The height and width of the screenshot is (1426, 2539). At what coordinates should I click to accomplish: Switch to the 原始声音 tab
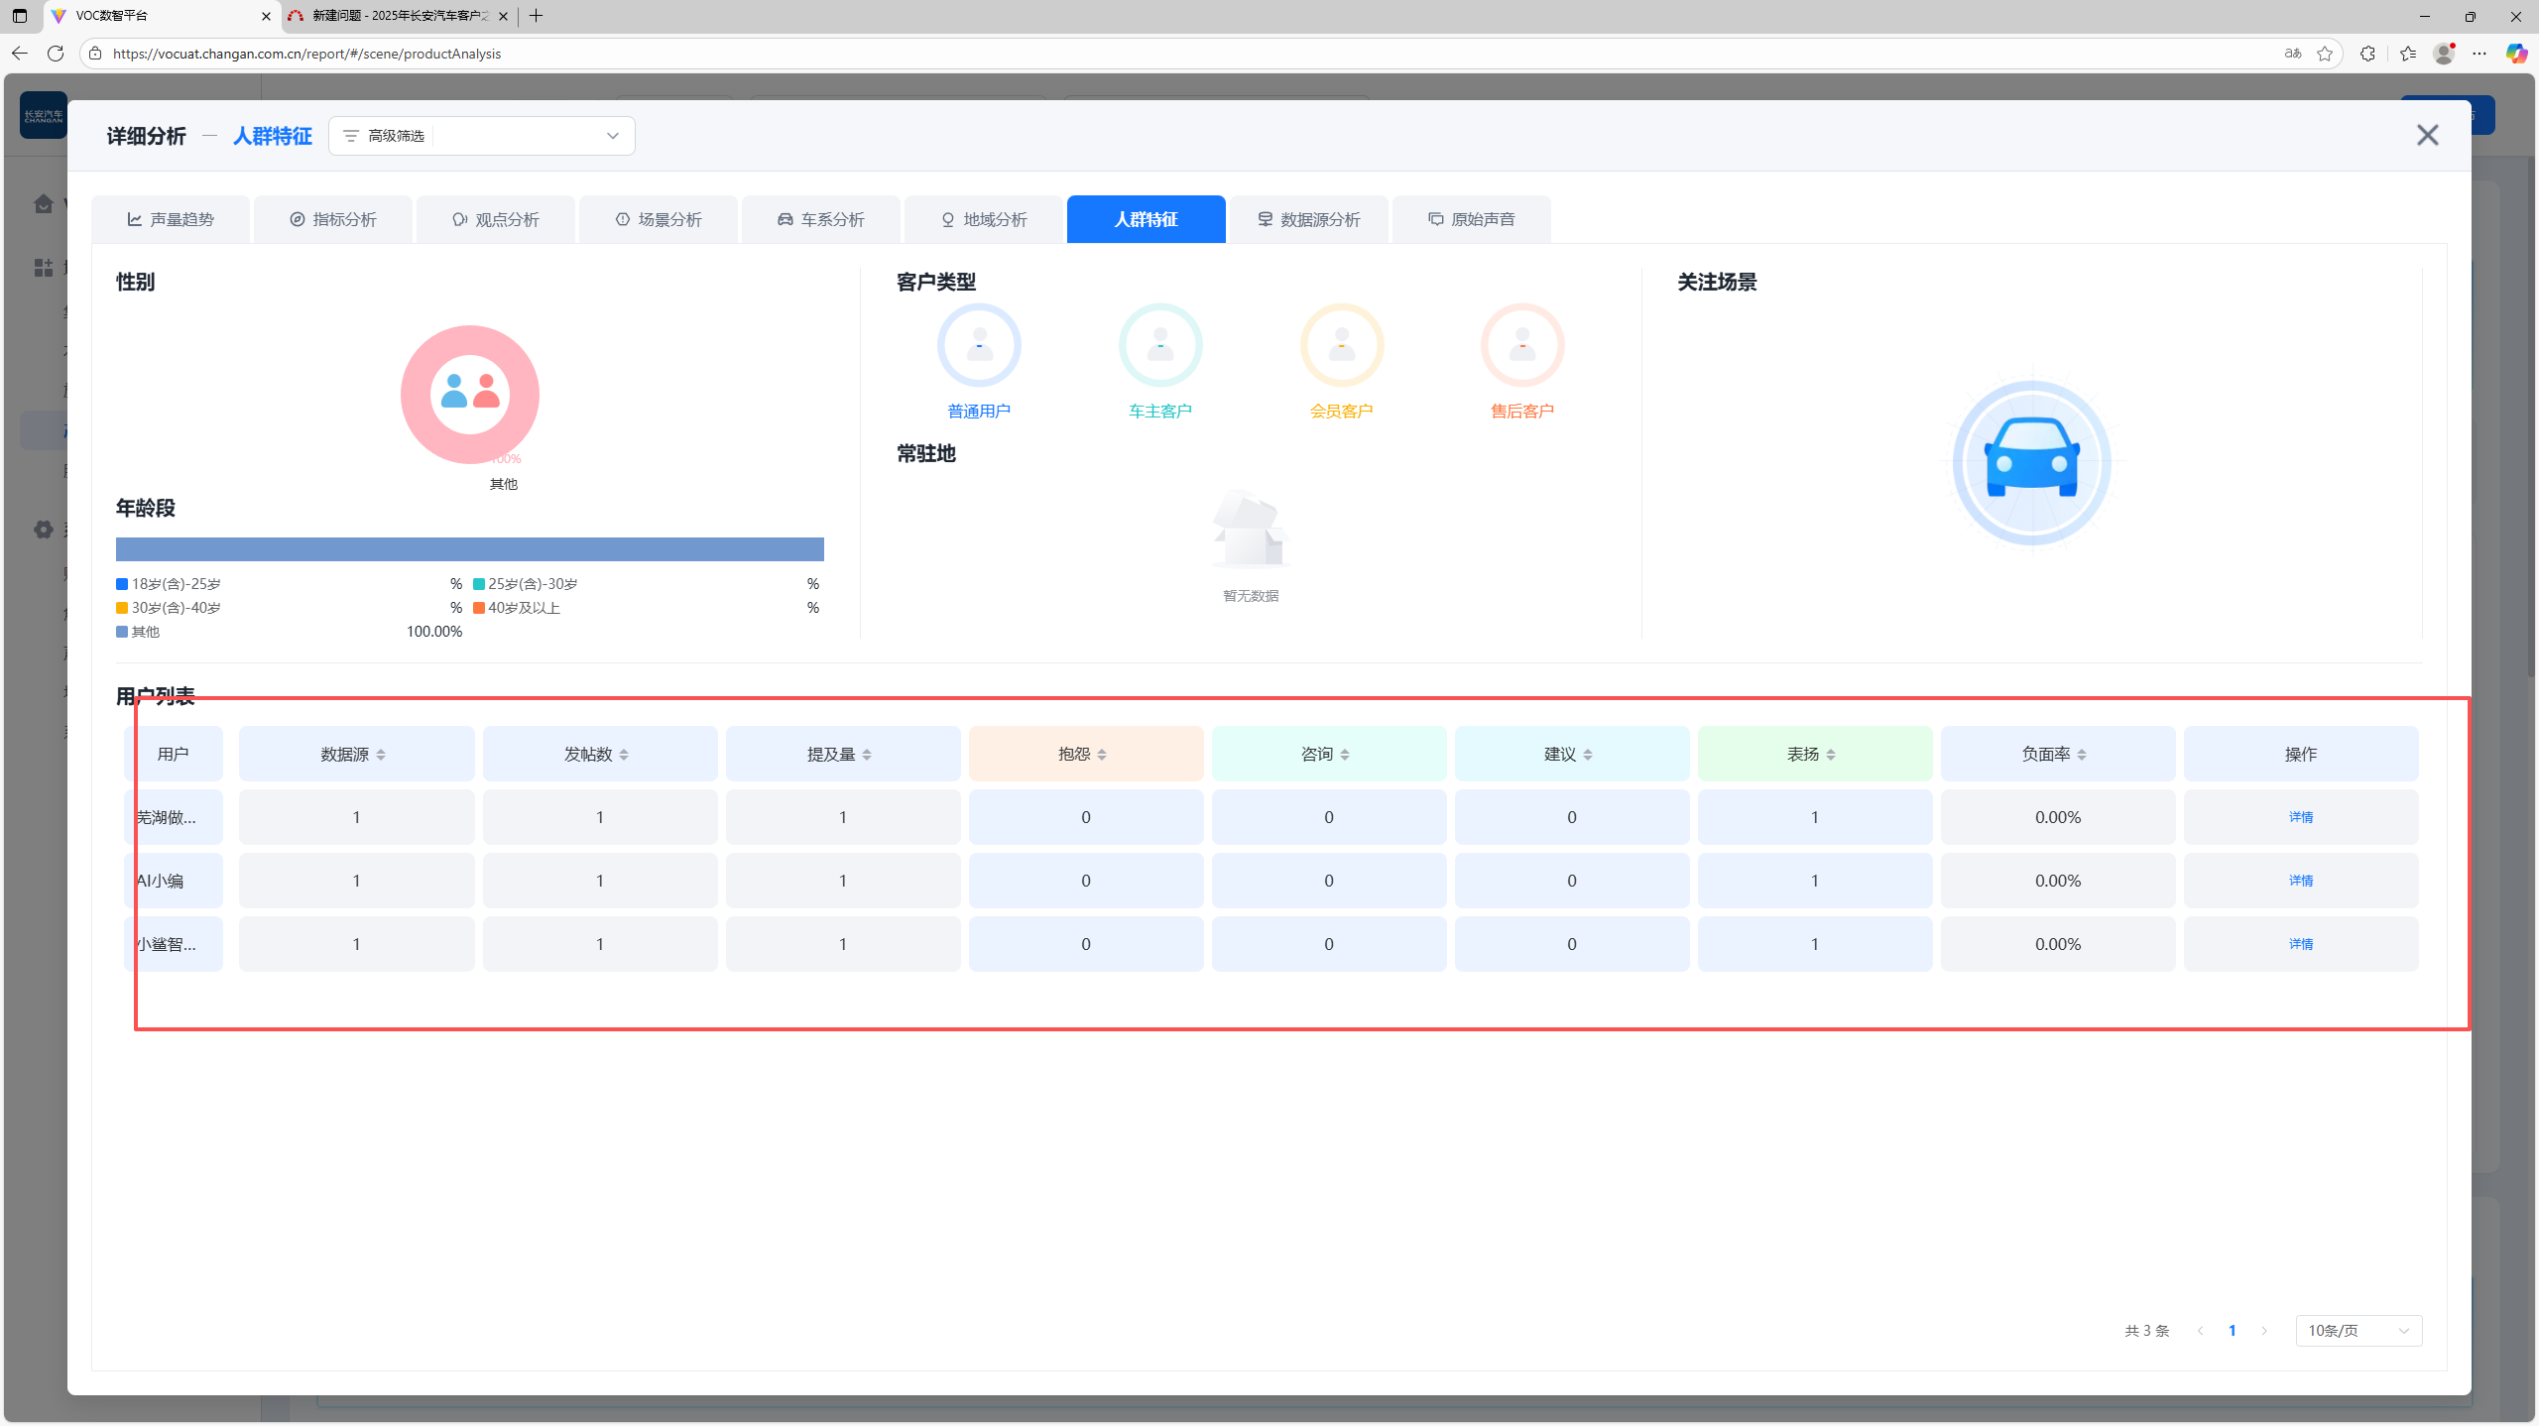[x=1471, y=219]
